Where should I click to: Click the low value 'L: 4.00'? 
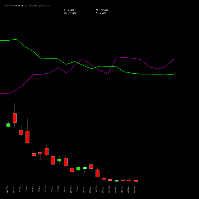click(x=101, y=14)
